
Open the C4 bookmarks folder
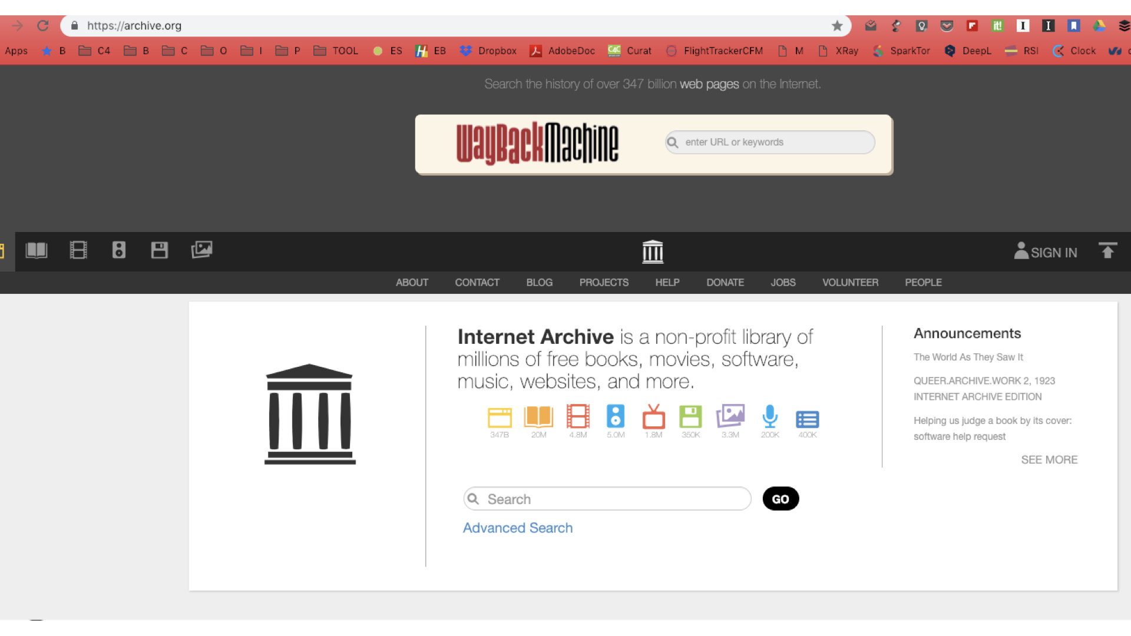(x=94, y=51)
